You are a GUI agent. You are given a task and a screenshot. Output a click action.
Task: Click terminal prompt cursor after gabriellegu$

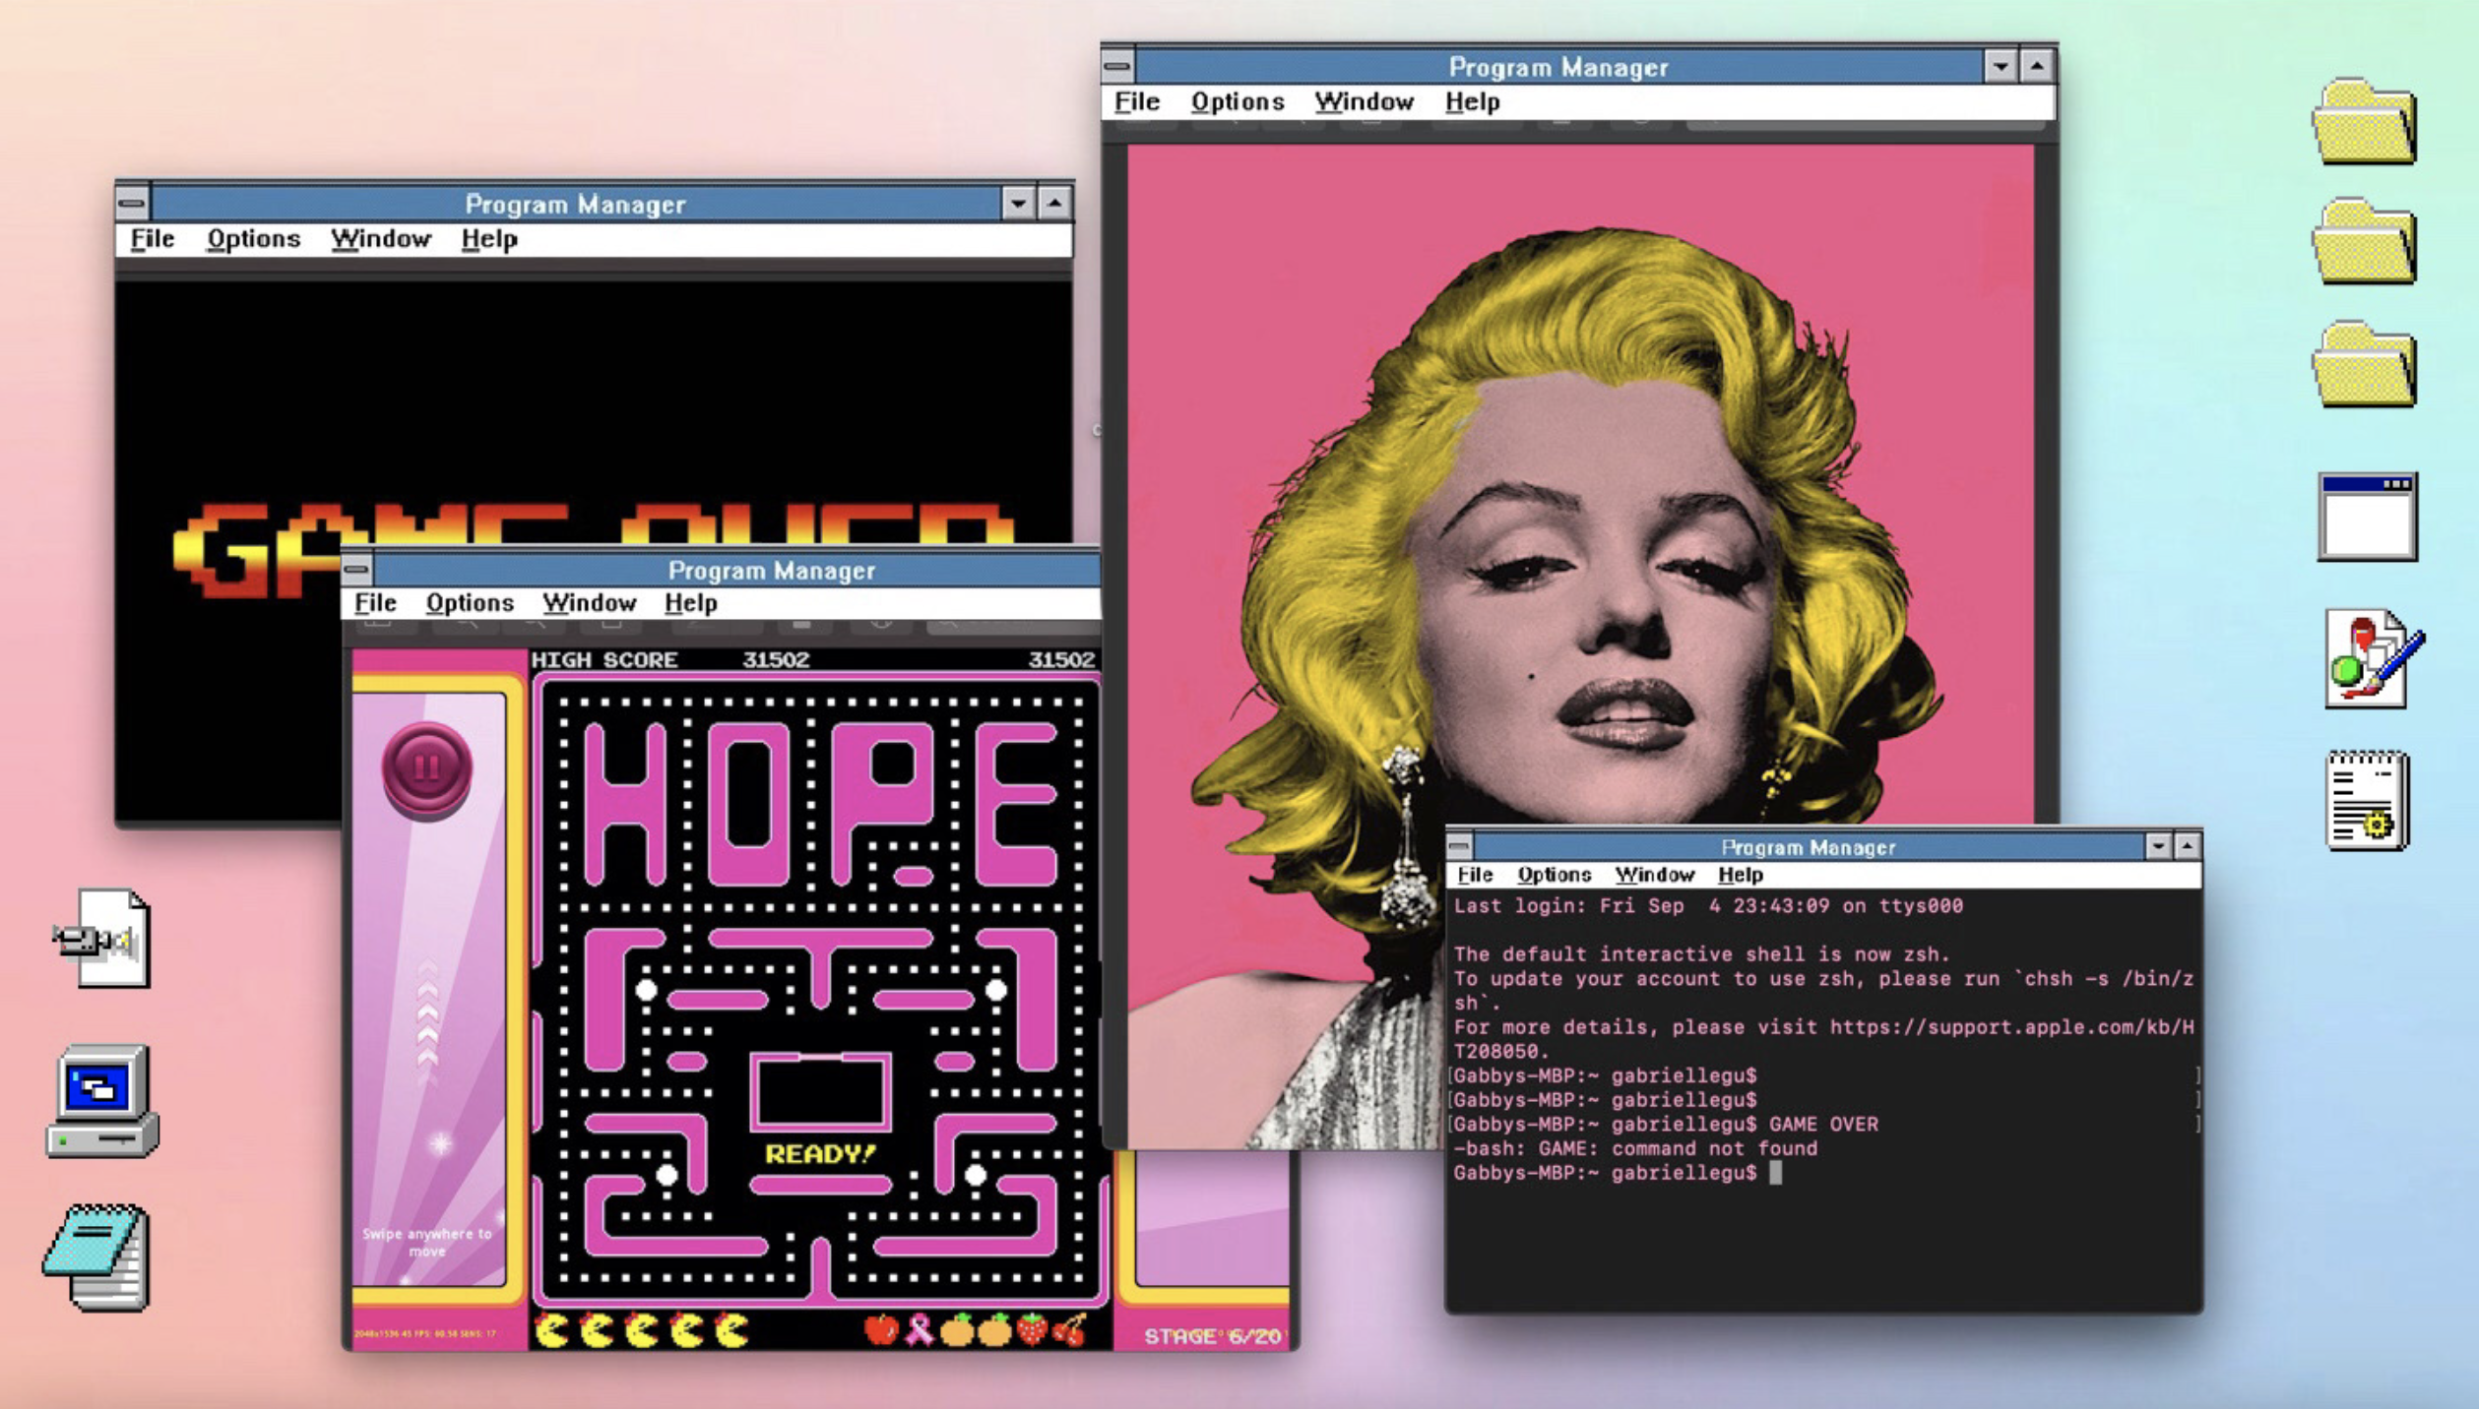1775,1173
